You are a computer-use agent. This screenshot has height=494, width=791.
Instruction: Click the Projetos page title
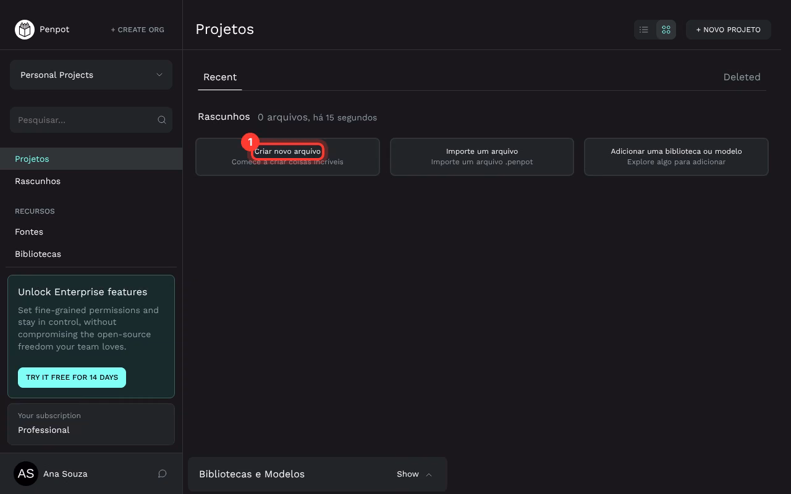tap(224, 29)
